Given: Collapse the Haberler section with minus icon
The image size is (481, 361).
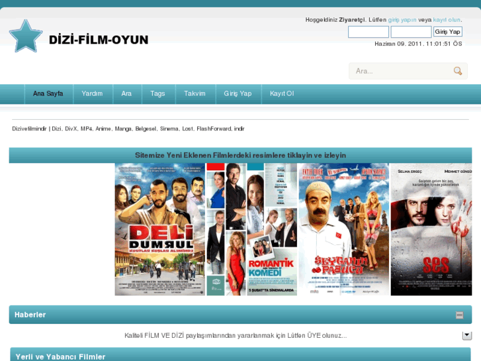Looking at the screenshot, I should [460, 315].
